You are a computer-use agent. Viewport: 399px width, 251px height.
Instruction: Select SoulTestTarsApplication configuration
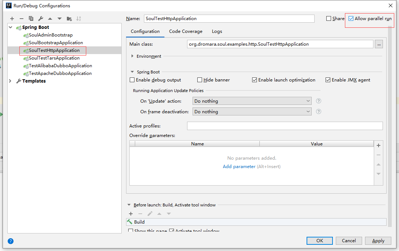54,58
